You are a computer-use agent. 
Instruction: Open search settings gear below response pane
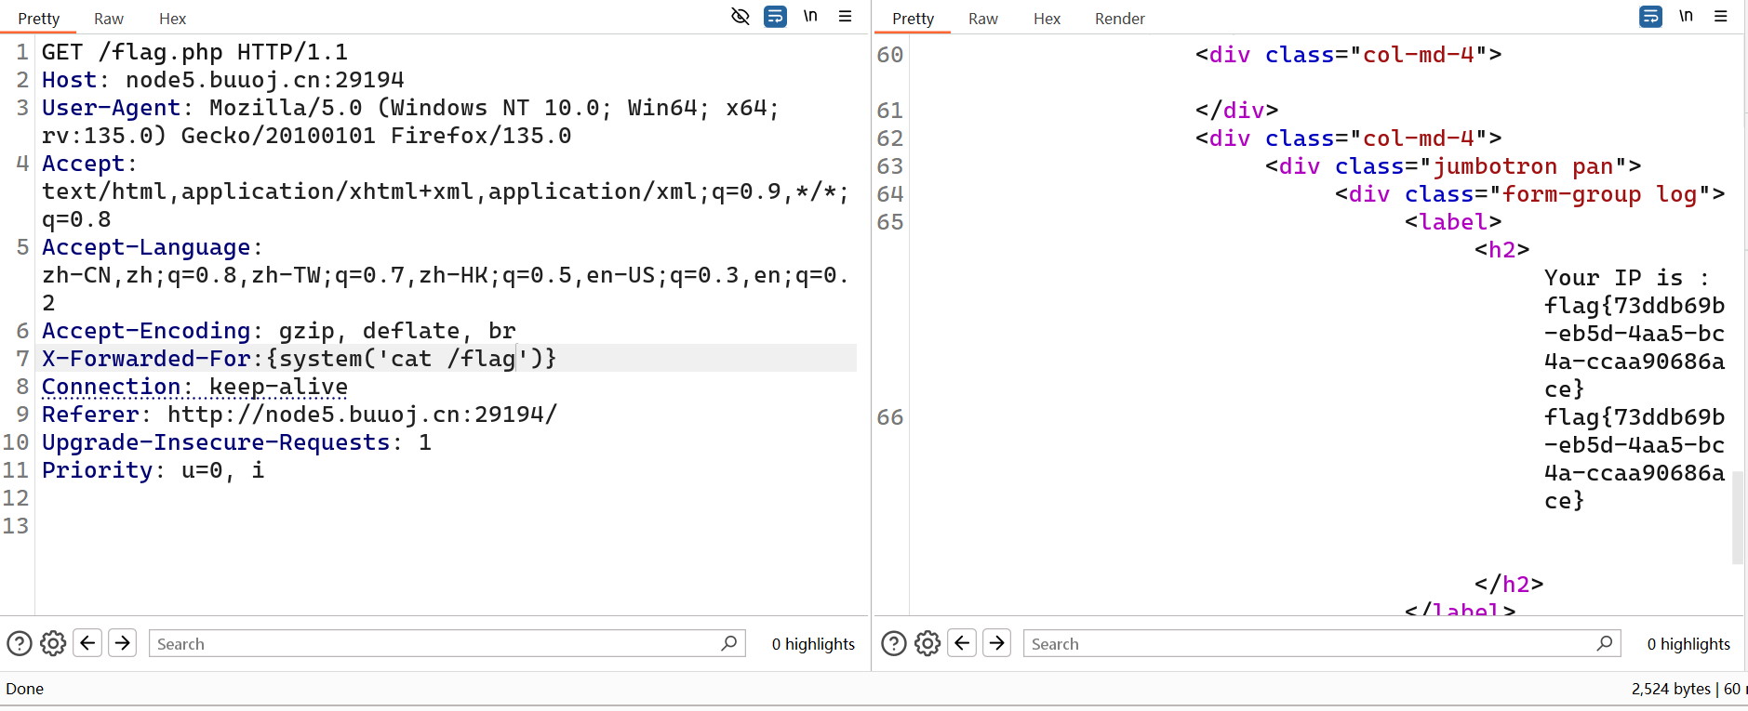click(927, 643)
